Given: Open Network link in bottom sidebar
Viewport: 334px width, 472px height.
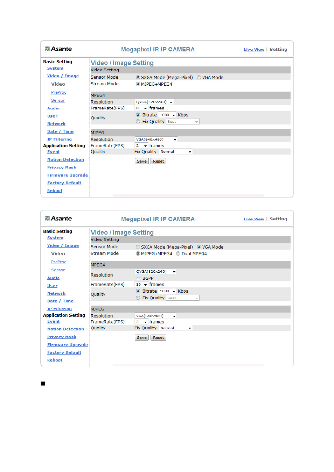Looking at the screenshot, I should click(x=56, y=293).
